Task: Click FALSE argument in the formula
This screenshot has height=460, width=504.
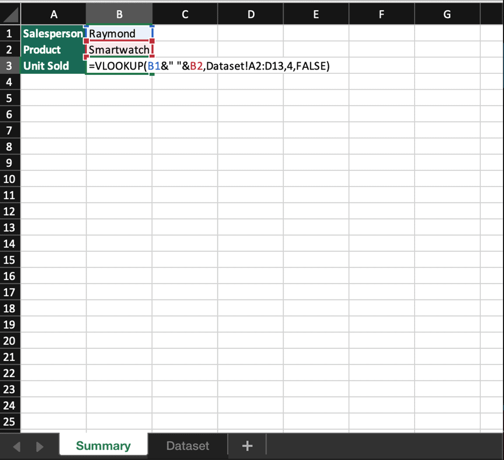Action: pos(311,66)
